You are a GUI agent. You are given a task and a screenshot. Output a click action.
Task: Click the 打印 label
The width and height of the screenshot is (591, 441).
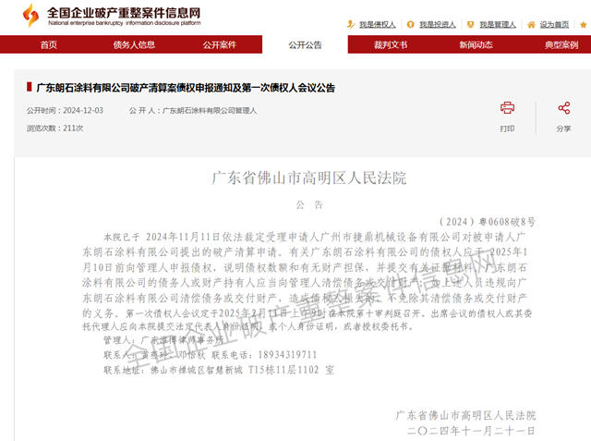(x=507, y=129)
